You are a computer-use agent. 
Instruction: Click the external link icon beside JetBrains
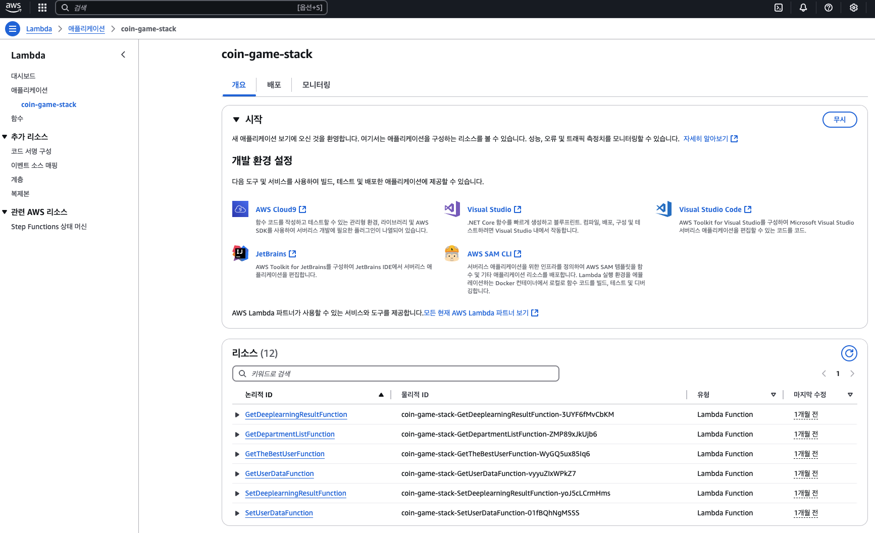pyautogui.click(x=292, y=254)
